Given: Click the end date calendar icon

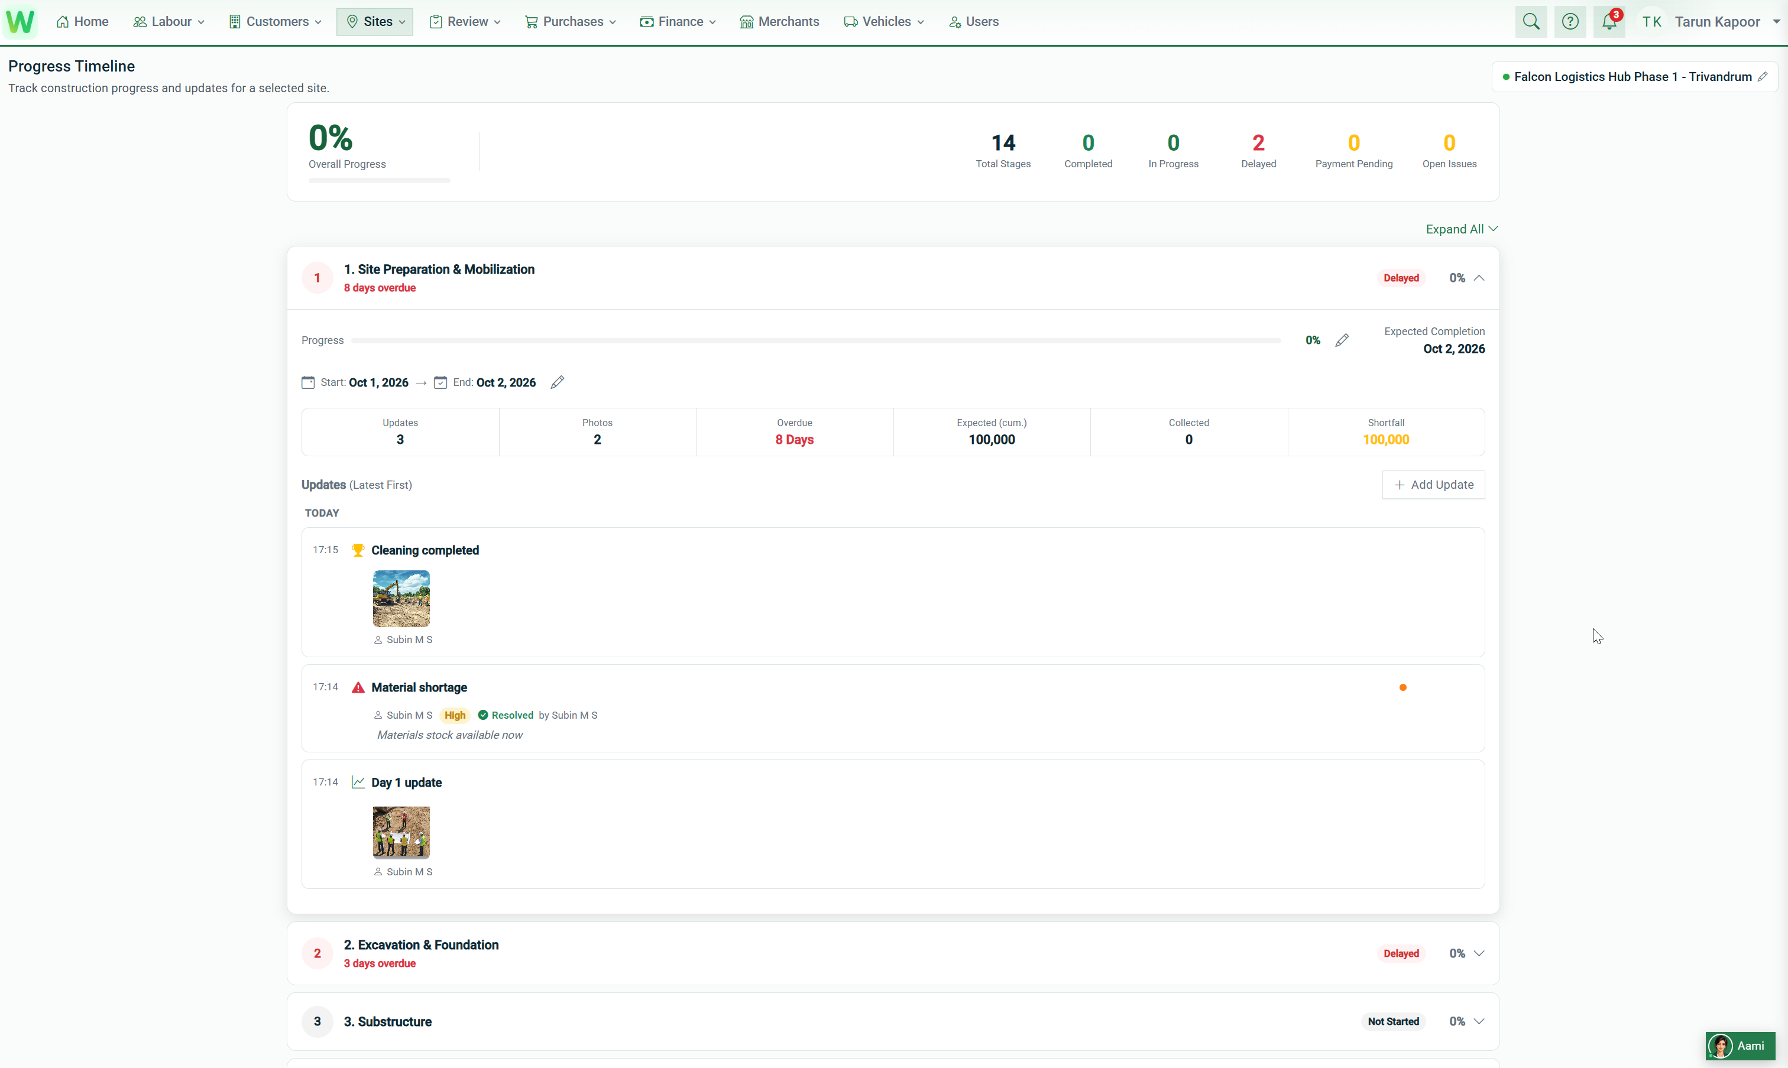Looking at the screenshot, I should point(440,382).
